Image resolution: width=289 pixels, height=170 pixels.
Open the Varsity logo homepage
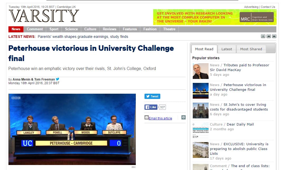(x=44, y=16)
